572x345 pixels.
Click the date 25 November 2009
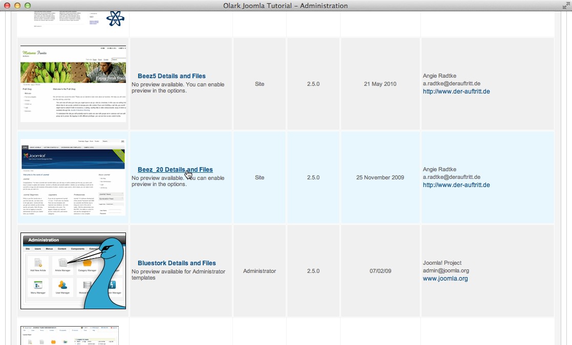[380, 177]
